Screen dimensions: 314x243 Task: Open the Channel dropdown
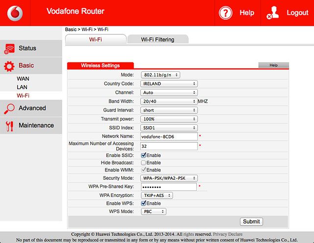coord(169,93)
